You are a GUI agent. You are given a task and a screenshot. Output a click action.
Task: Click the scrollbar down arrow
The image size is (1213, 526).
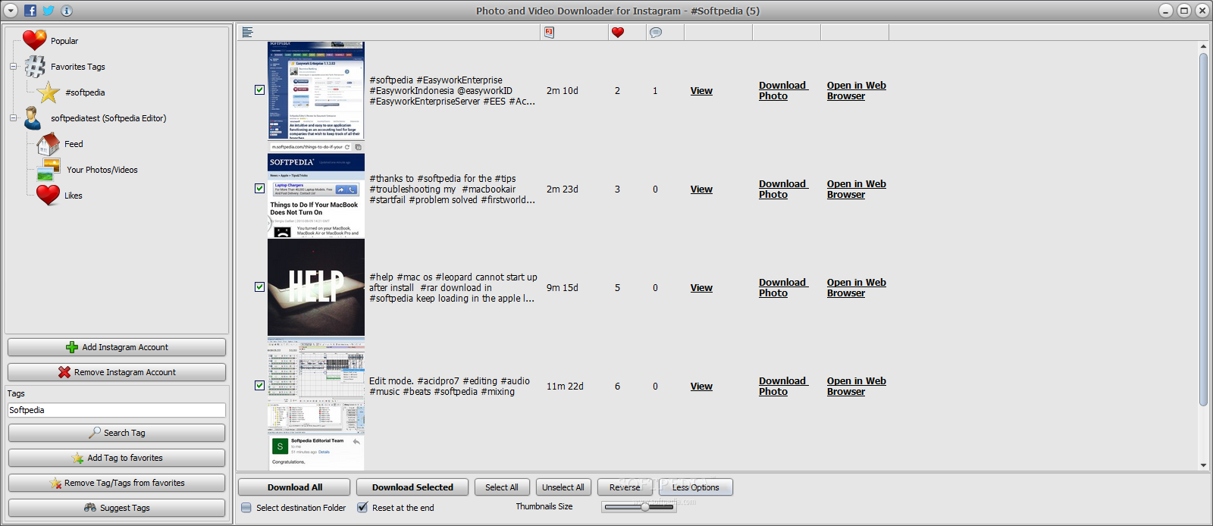point(1203,465)
